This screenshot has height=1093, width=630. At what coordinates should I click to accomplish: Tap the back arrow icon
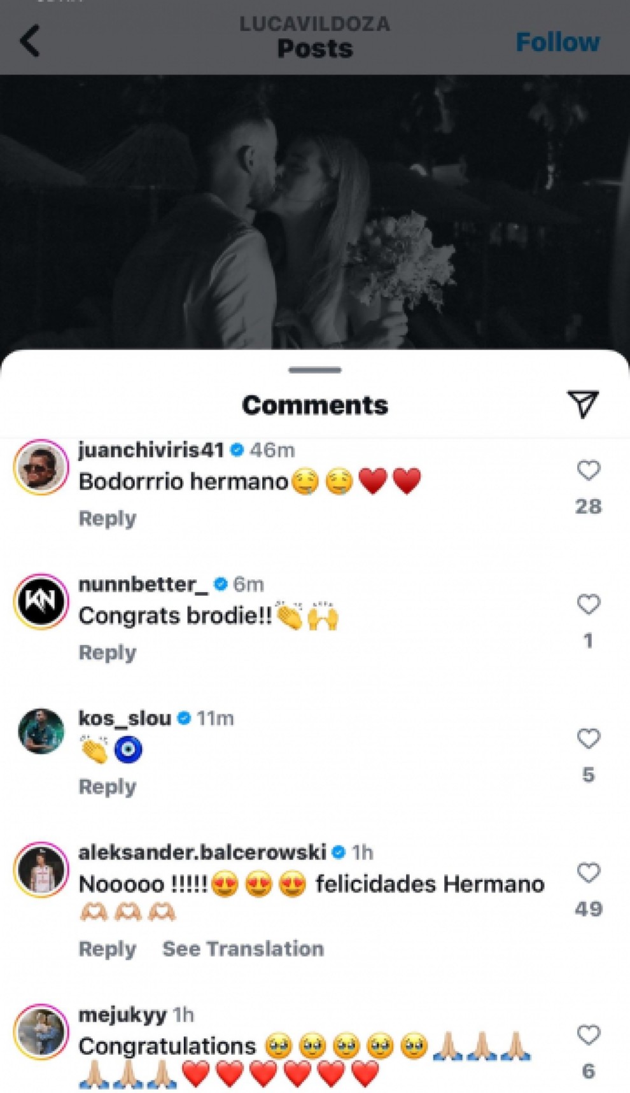pyautogui.click(x=30, y=41)
